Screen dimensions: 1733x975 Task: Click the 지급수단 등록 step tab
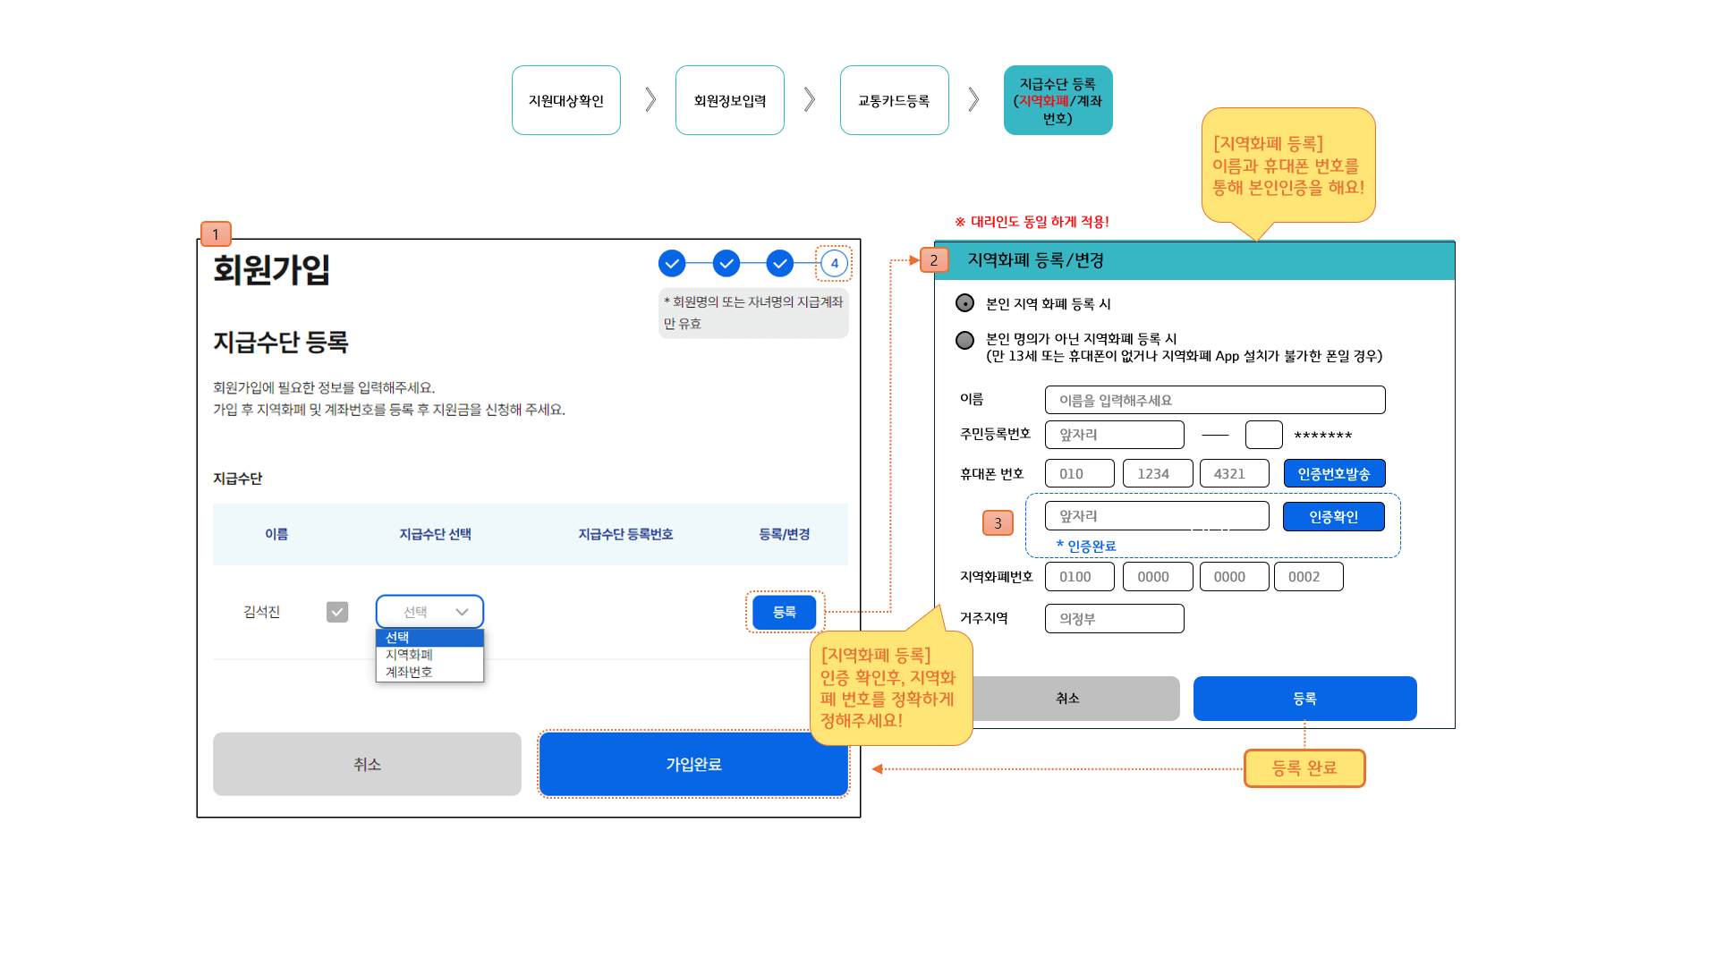[x=1058, y=100]
